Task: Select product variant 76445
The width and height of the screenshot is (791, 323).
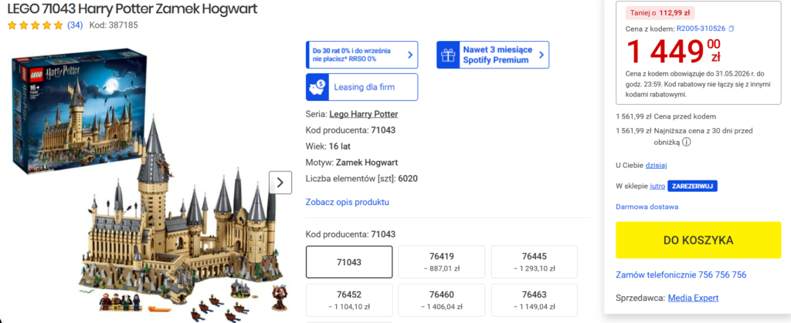Action: [535, 261]
